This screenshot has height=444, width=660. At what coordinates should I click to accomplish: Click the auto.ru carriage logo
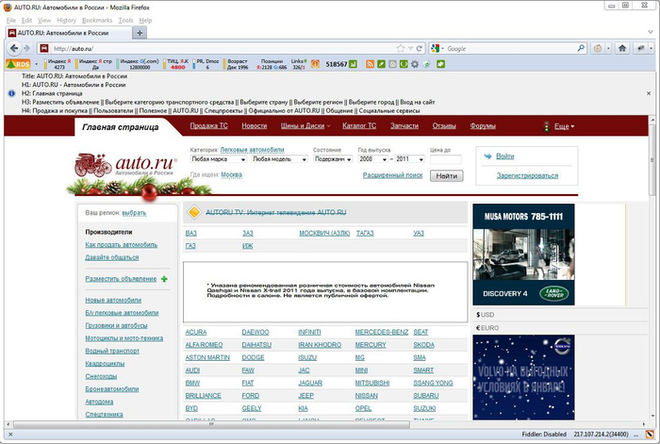point(92,165)
